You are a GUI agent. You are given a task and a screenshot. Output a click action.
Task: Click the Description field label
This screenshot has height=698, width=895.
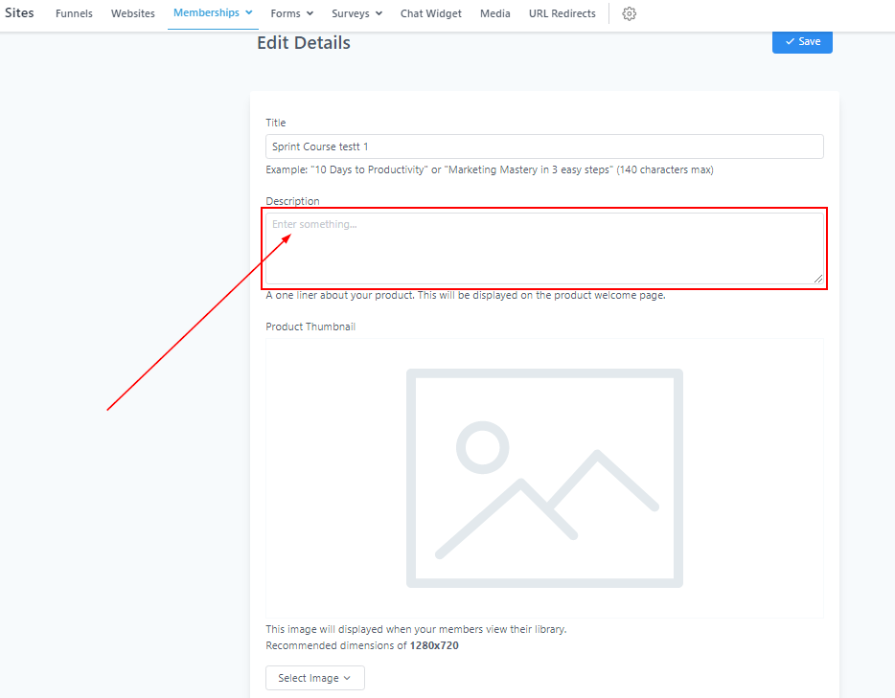(x=292, y=201)
